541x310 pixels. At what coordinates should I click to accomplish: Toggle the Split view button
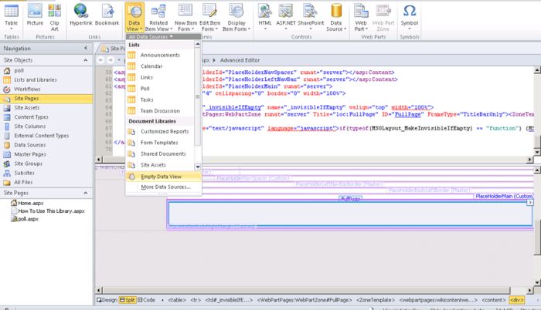point(128,299)
